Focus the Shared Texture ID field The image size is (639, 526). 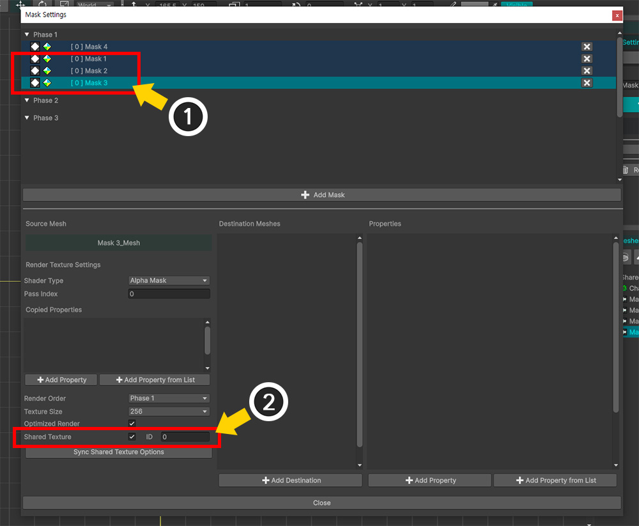click(x=185, y=437)
